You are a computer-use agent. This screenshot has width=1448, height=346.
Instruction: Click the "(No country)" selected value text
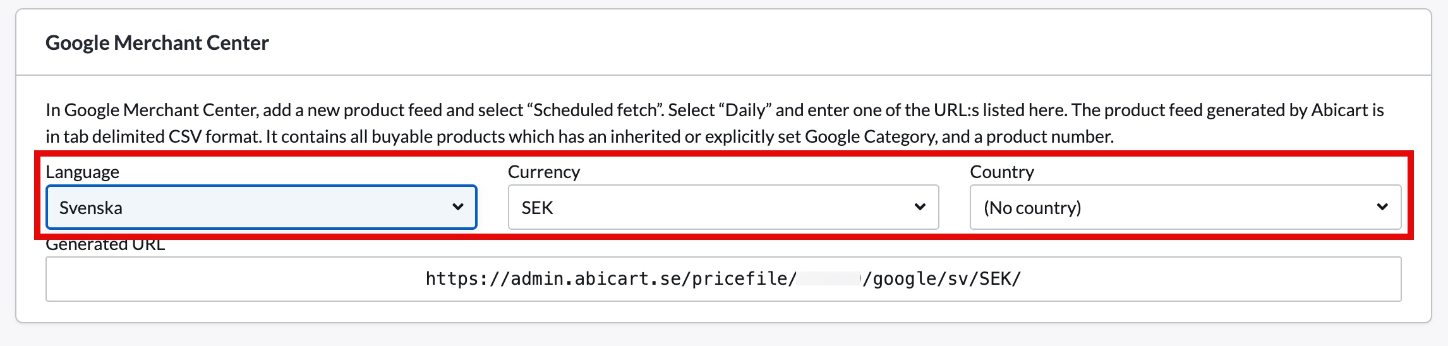click(1032, 208)
